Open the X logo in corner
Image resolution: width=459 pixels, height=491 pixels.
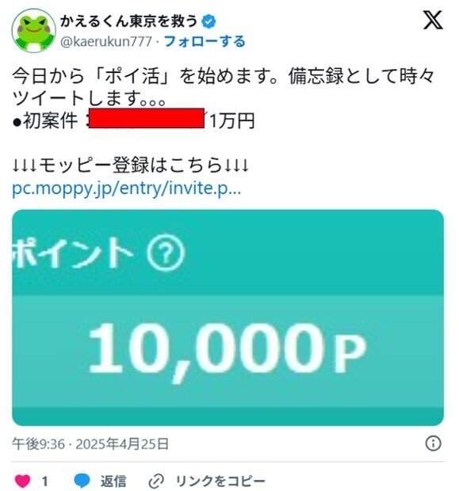[433, 20]
